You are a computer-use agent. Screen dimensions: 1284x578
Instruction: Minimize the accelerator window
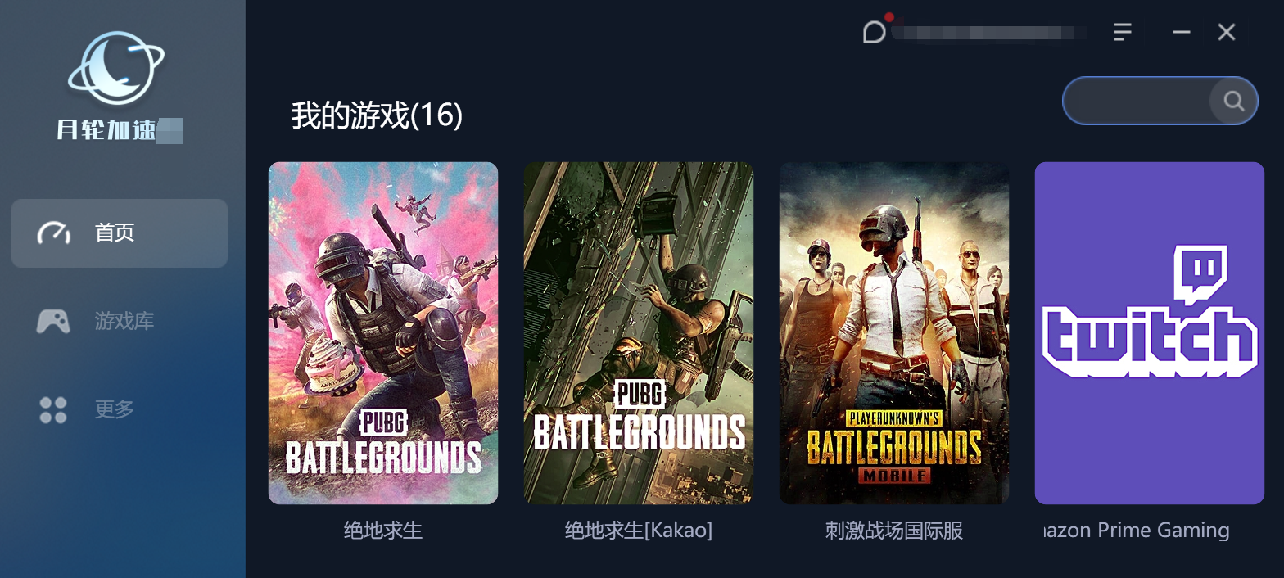coord(1181,32)
